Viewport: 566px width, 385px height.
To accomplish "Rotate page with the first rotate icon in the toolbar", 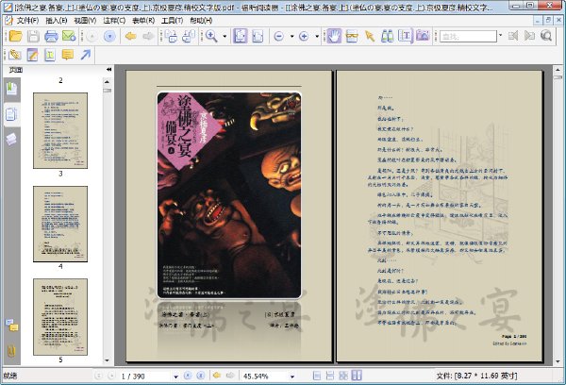I will pos(171,36).
